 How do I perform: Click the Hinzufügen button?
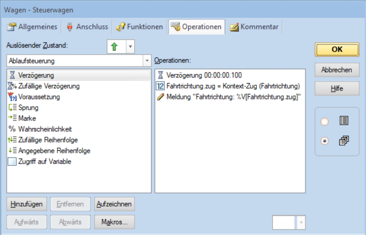point(27,204)
